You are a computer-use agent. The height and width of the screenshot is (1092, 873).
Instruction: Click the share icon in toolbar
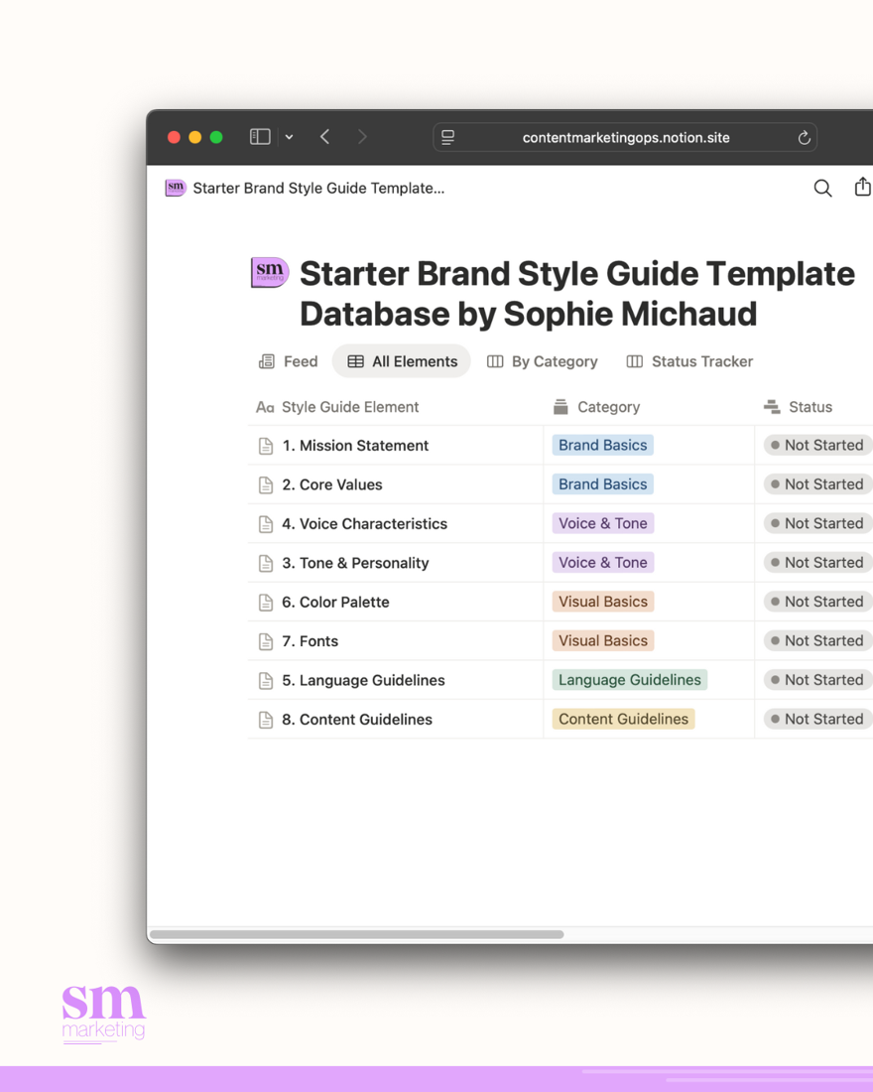point(862,187)
